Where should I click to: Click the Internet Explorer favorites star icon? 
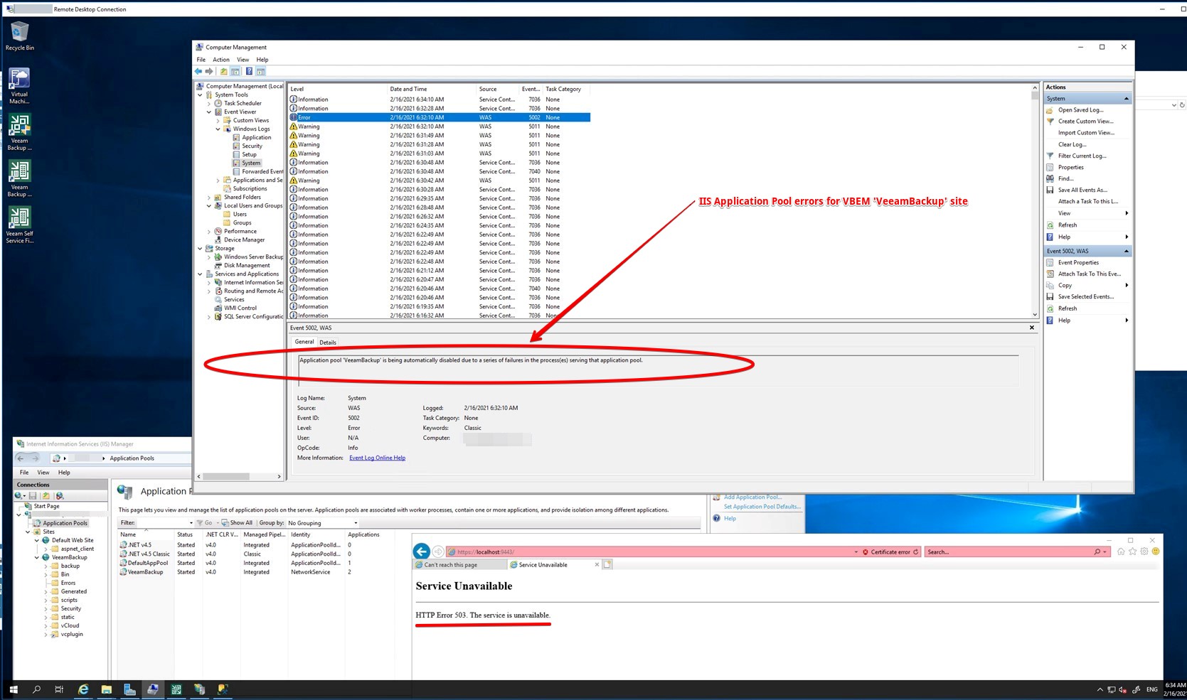pos(1132,551)
